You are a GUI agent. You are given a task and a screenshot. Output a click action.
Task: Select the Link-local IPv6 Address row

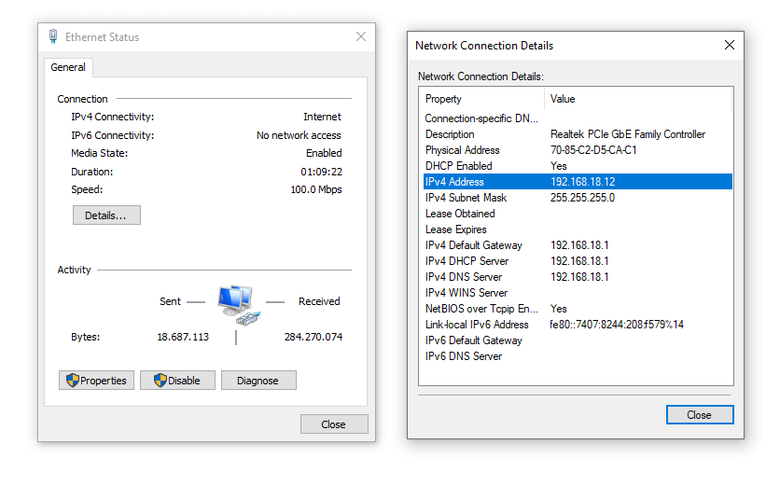(x=577, y=325)
